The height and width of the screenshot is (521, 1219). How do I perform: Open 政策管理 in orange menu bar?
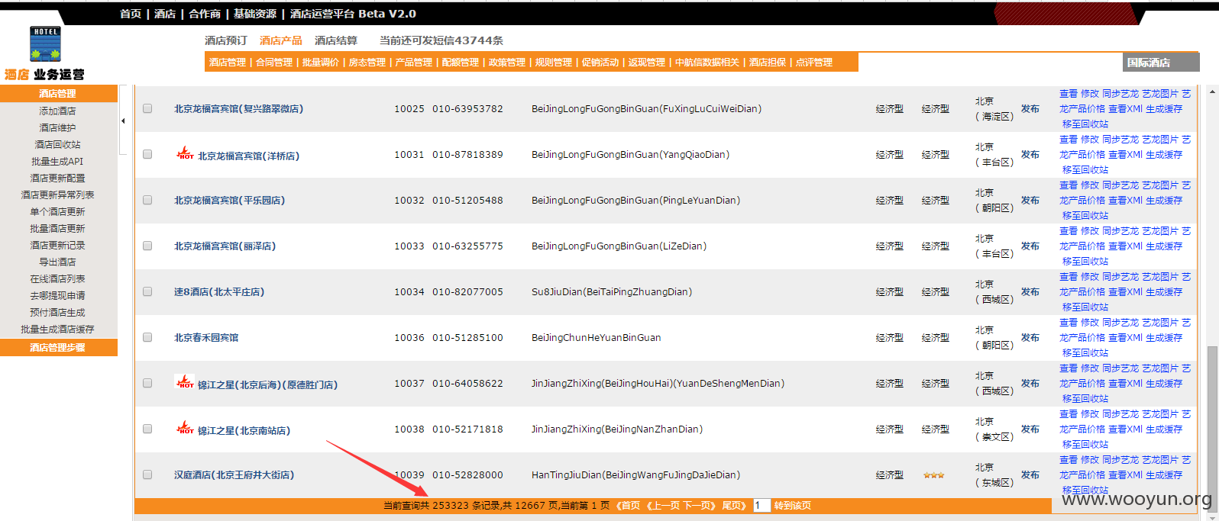pos(507,63)
